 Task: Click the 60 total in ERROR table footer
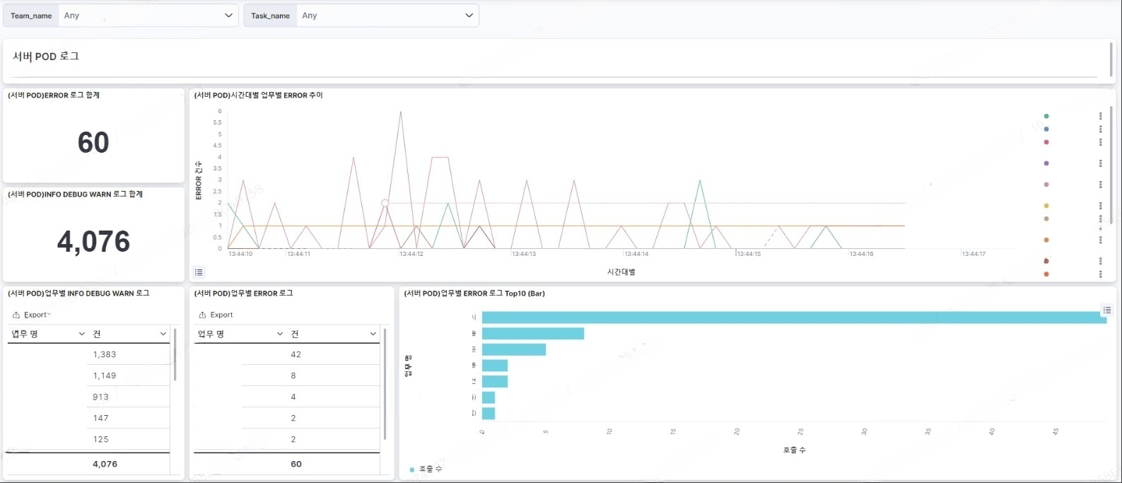(x=296, y=464)
